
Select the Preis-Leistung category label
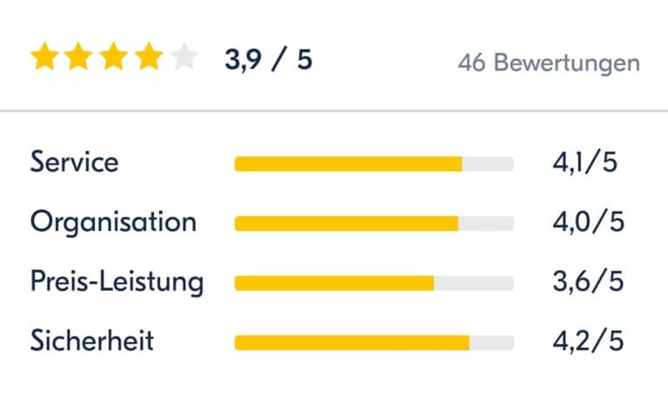pos(117,282)
